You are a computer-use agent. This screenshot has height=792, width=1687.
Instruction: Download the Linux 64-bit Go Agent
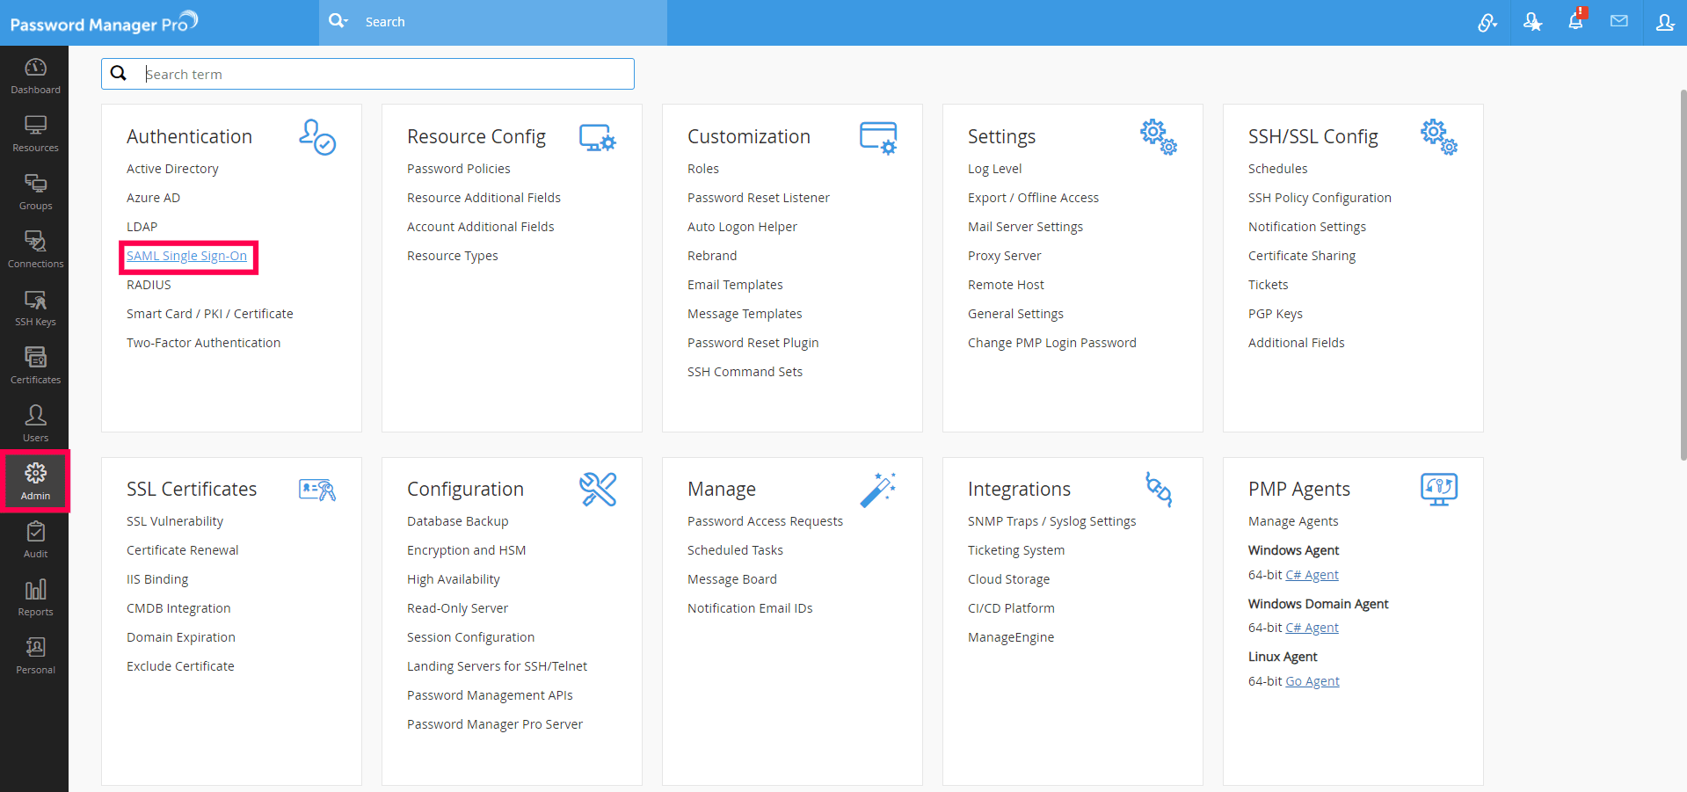tap(1312, 681)
